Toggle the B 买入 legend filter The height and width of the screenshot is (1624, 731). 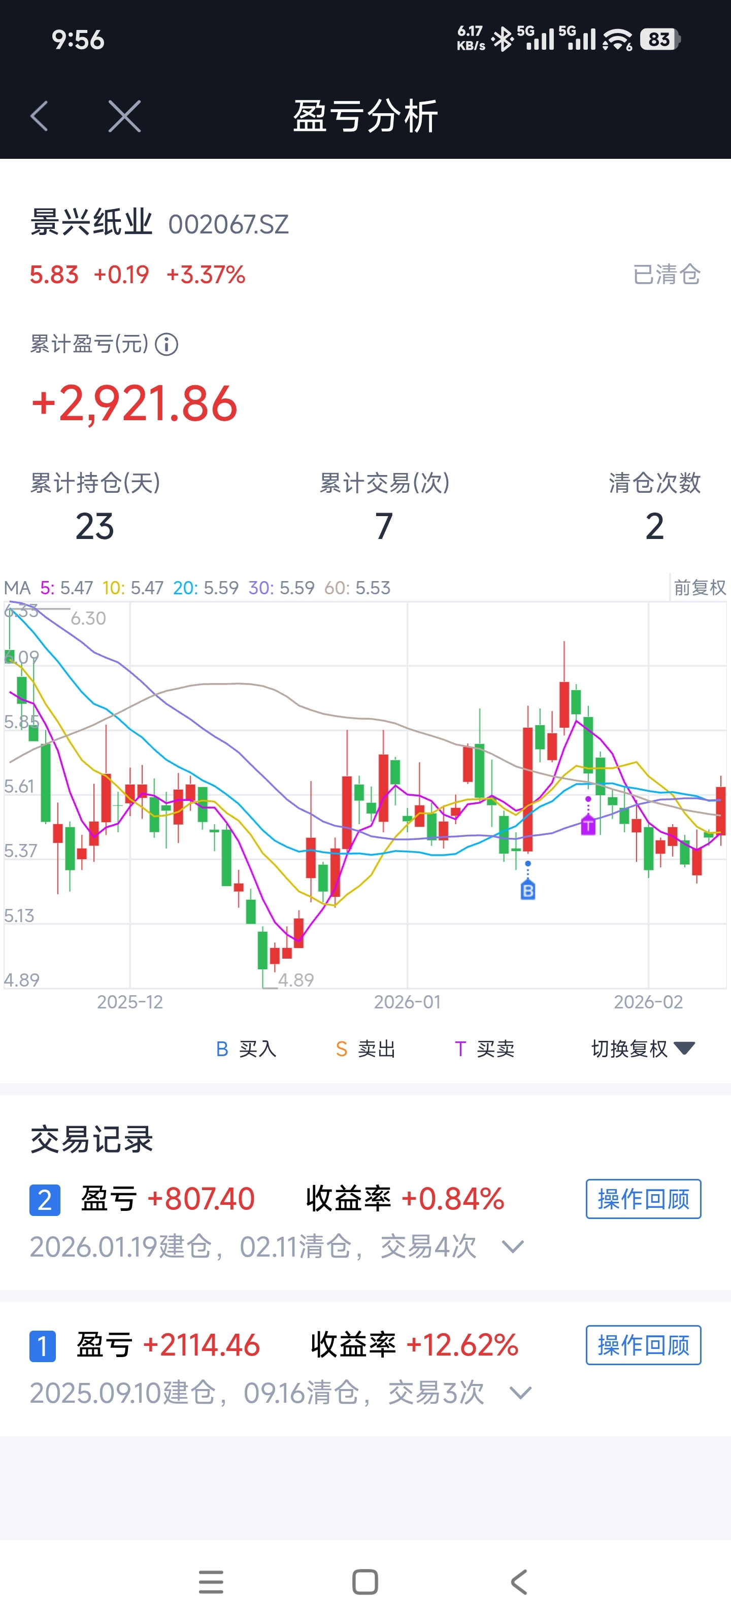pyautogui.click(x=246, y=1048)
